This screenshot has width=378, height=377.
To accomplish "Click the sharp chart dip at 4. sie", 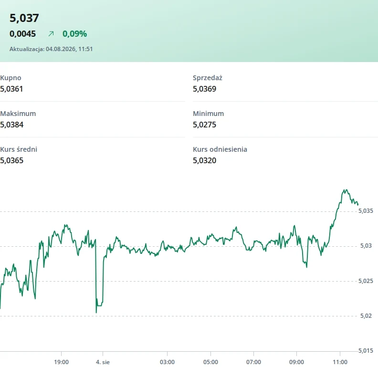I will (96, 312).
